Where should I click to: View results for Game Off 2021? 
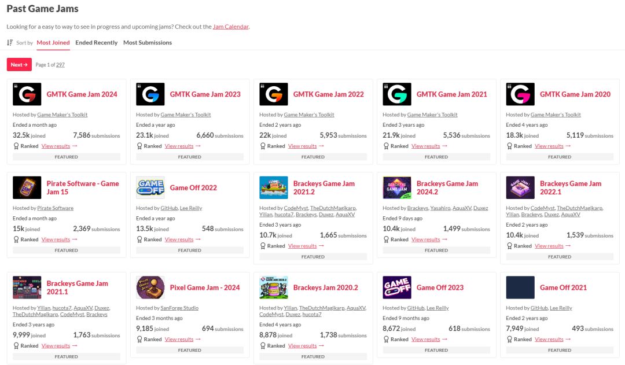click(549, 340)
